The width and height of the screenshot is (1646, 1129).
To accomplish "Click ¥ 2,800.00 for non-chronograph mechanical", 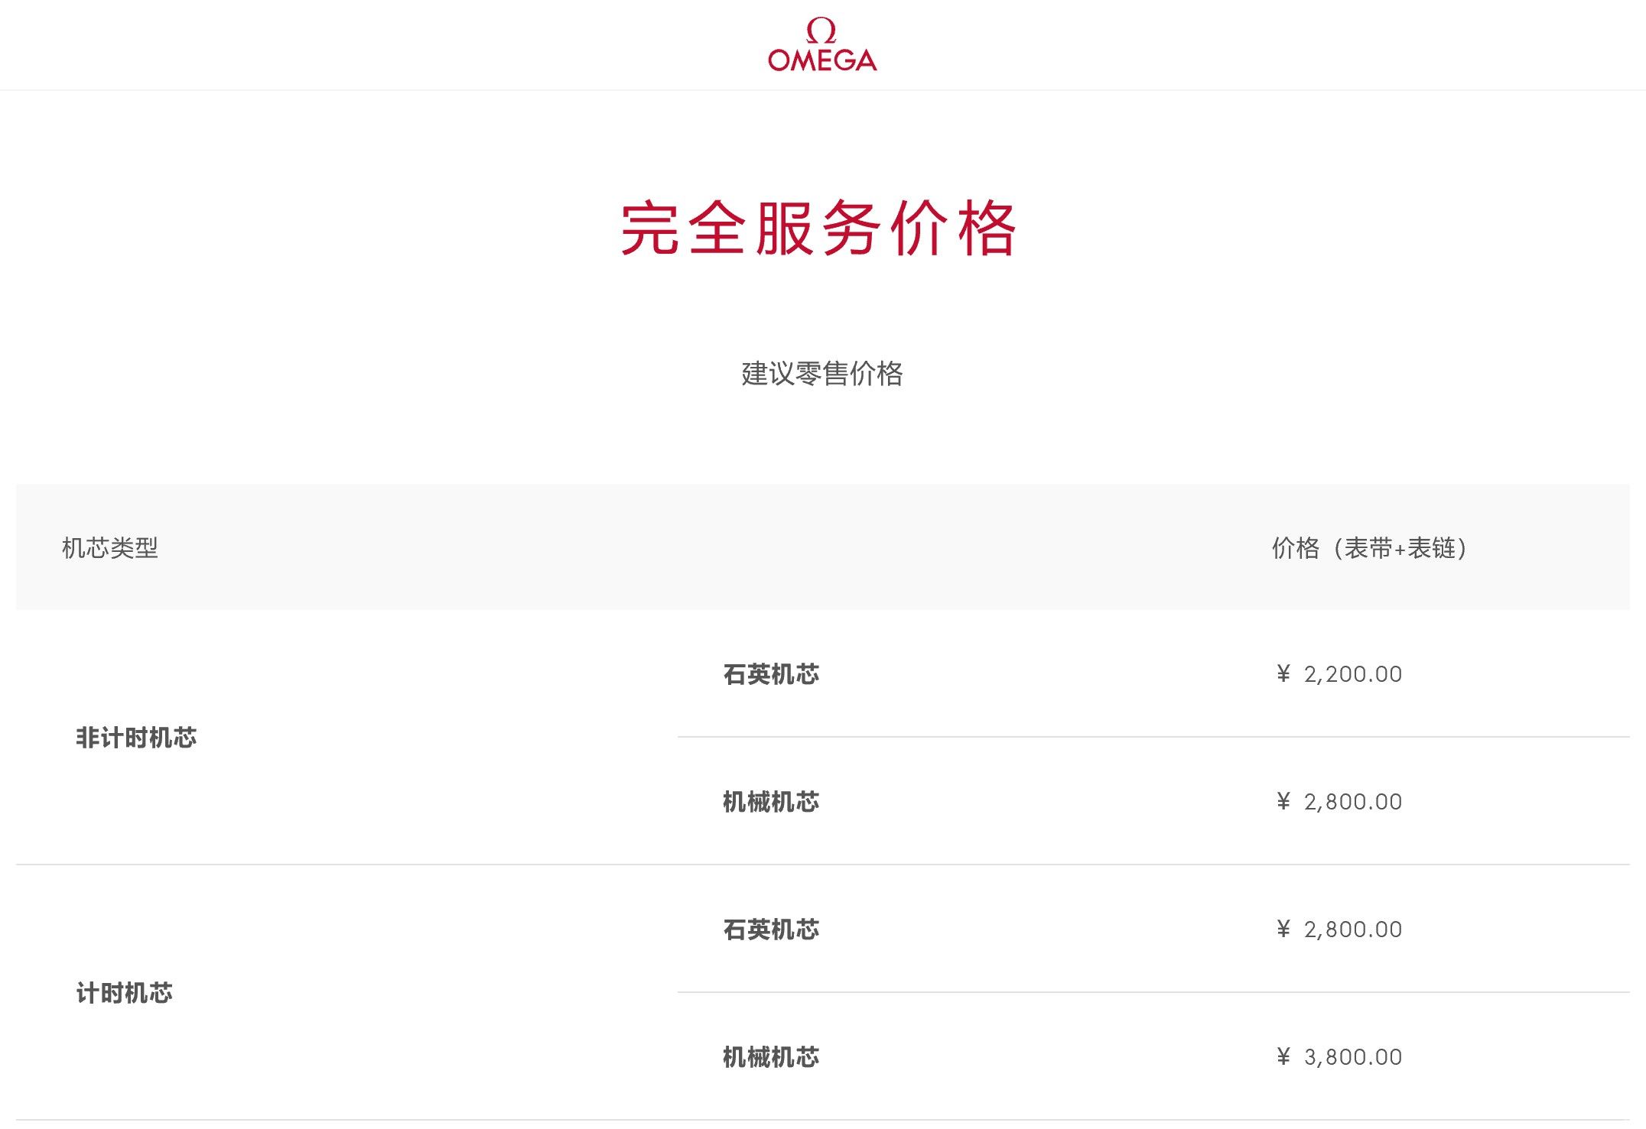I will (1339, 802).
